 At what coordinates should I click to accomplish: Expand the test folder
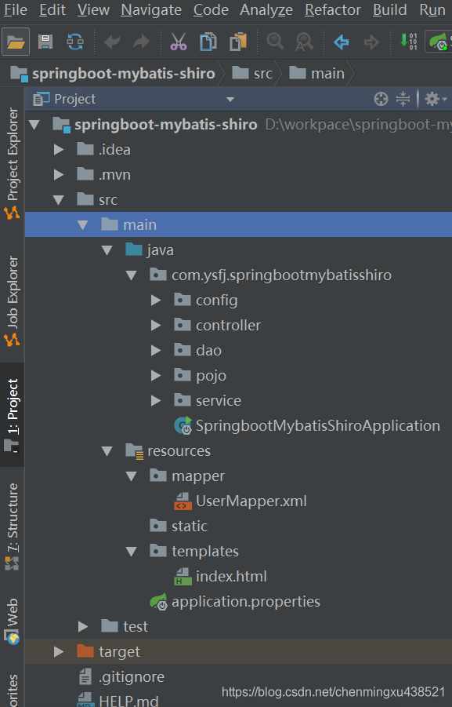click(x=83, y=627)
